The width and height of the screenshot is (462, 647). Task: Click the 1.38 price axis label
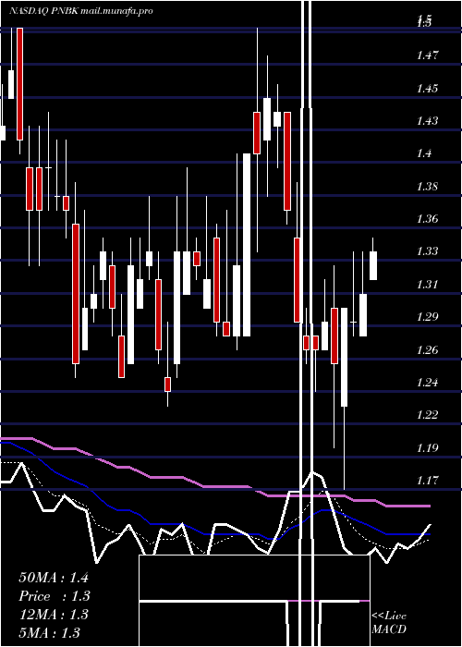click(x=427, y=186)
